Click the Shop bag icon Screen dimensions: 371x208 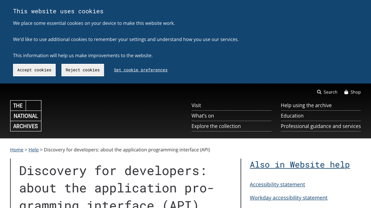(x=346, y=92)
